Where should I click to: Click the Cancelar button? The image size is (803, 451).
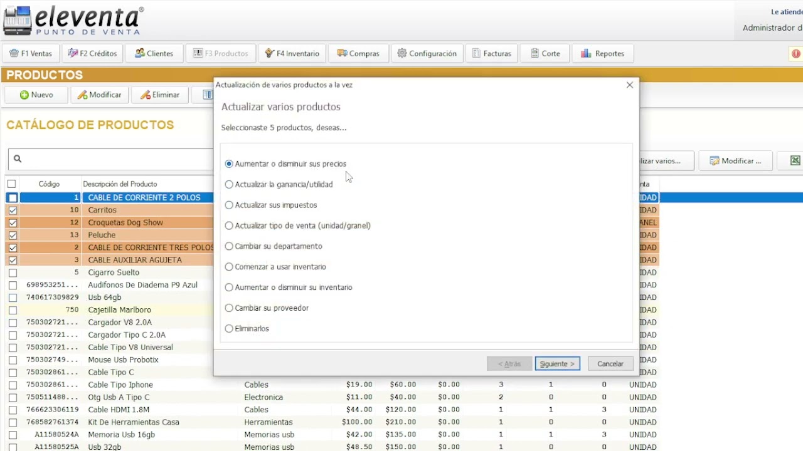click(610, 364)
